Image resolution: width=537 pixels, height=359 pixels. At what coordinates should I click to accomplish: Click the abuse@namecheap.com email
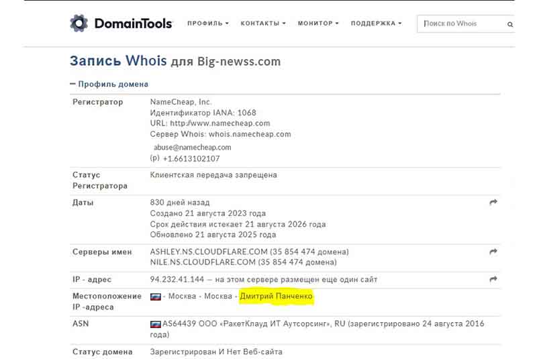193,148
